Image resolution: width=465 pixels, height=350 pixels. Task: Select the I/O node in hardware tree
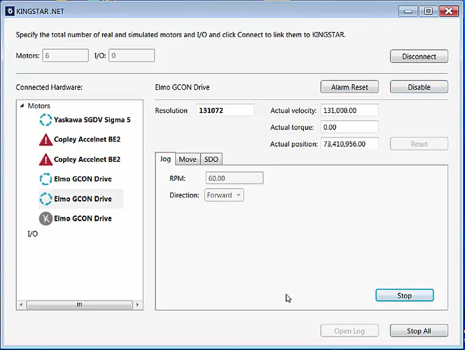[x=32, y=234]
